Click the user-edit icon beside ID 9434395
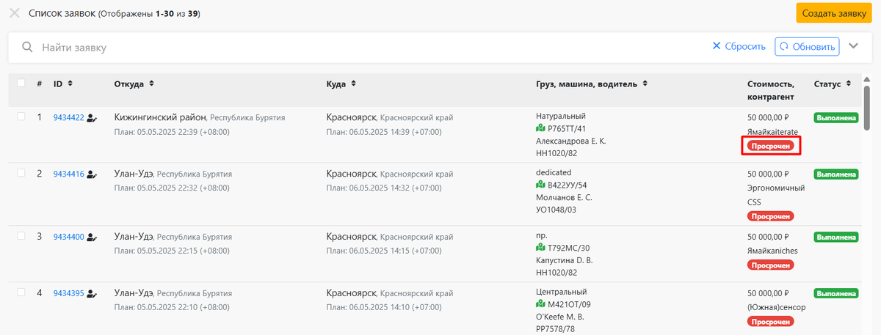The height and width of the screenshot is (335, 881). (92, 294)
